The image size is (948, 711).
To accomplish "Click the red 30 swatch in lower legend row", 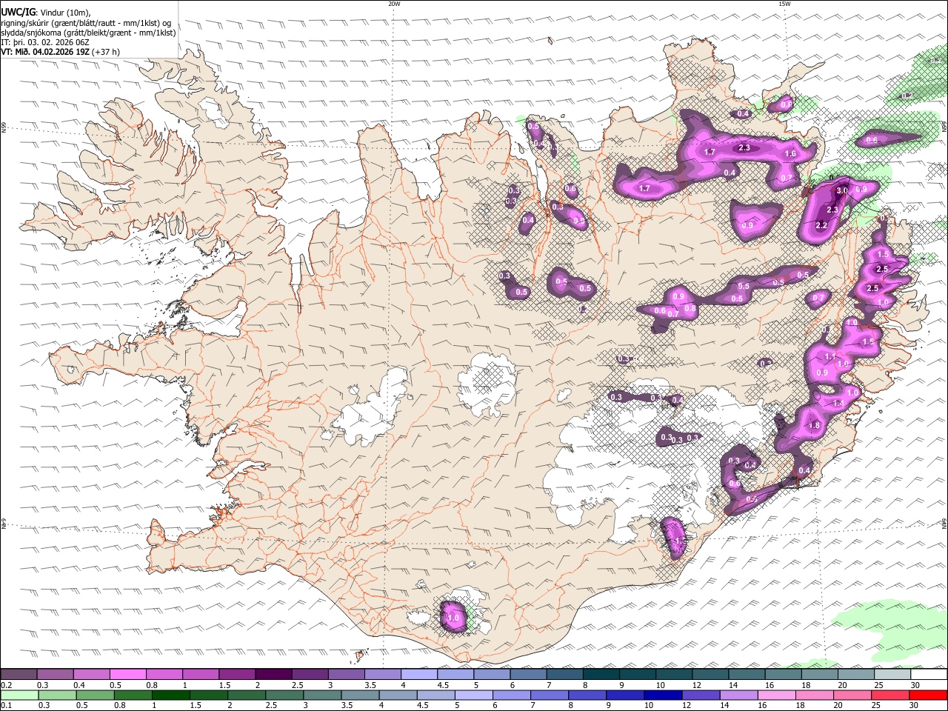I will [x=929, y=695].
